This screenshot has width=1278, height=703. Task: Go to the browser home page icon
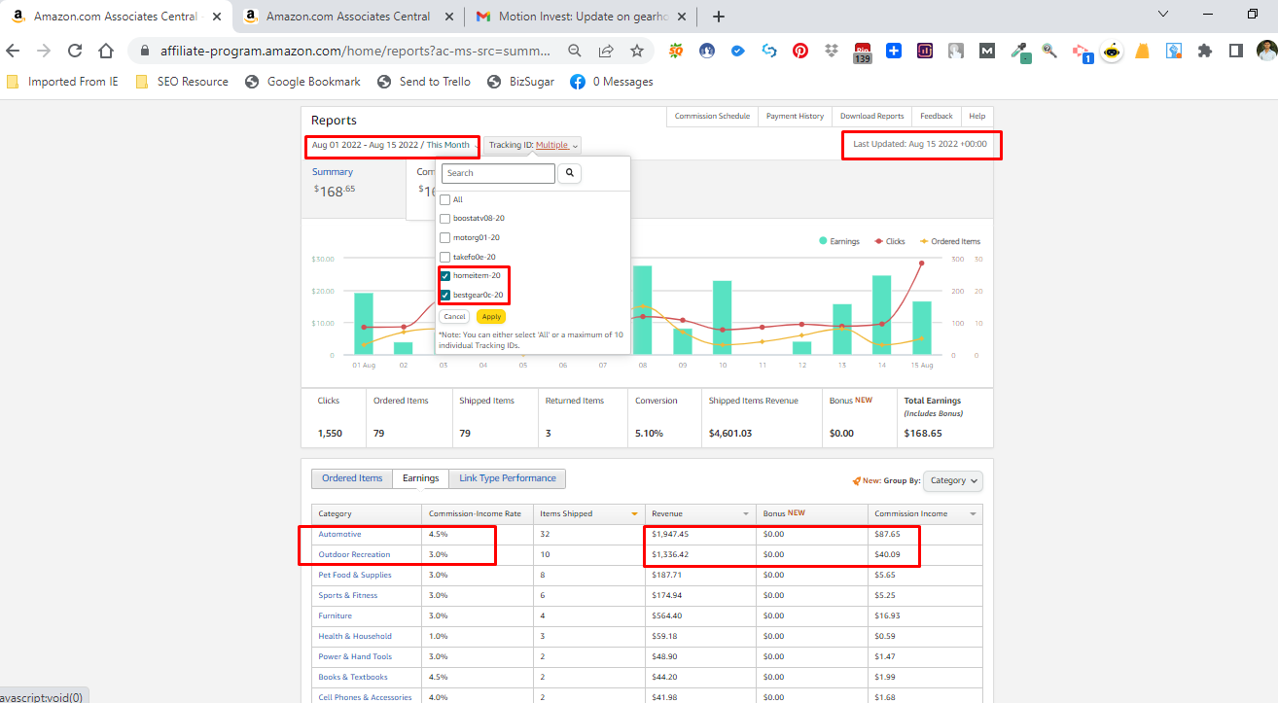(x=106, y=51)
